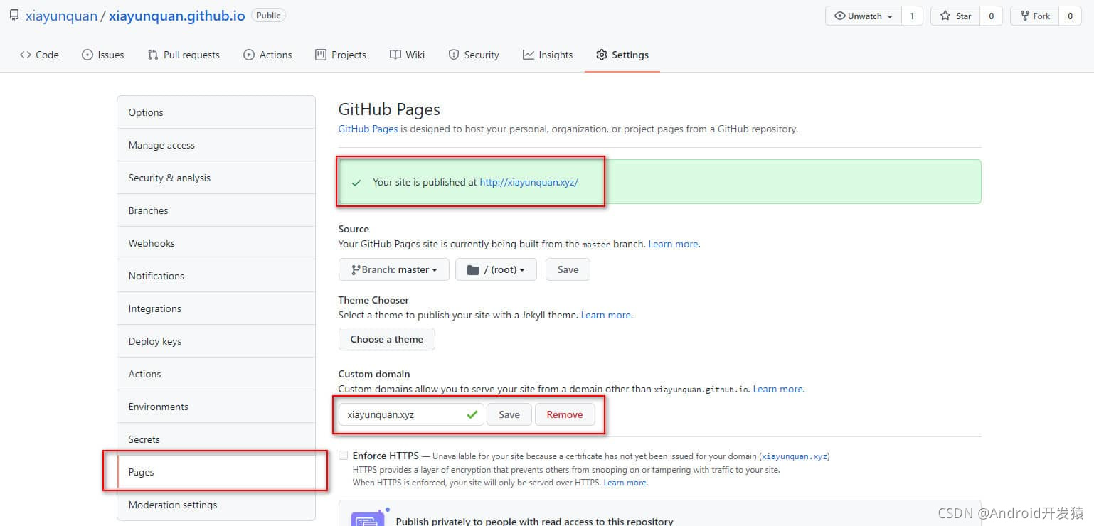Open xiayunquan.github.io repository link

click(x=177, y=16)
